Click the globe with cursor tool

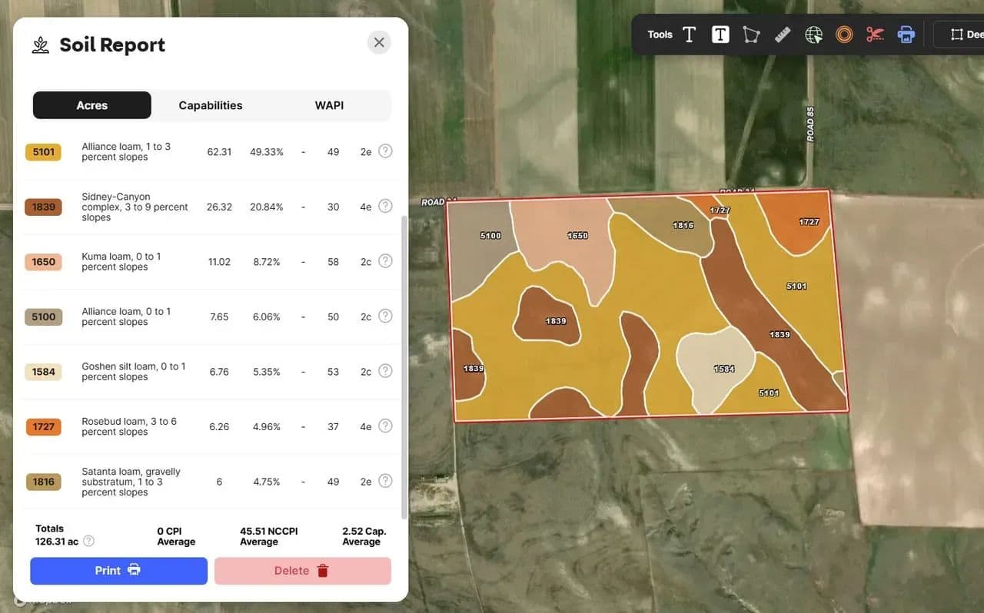(813, 35)
